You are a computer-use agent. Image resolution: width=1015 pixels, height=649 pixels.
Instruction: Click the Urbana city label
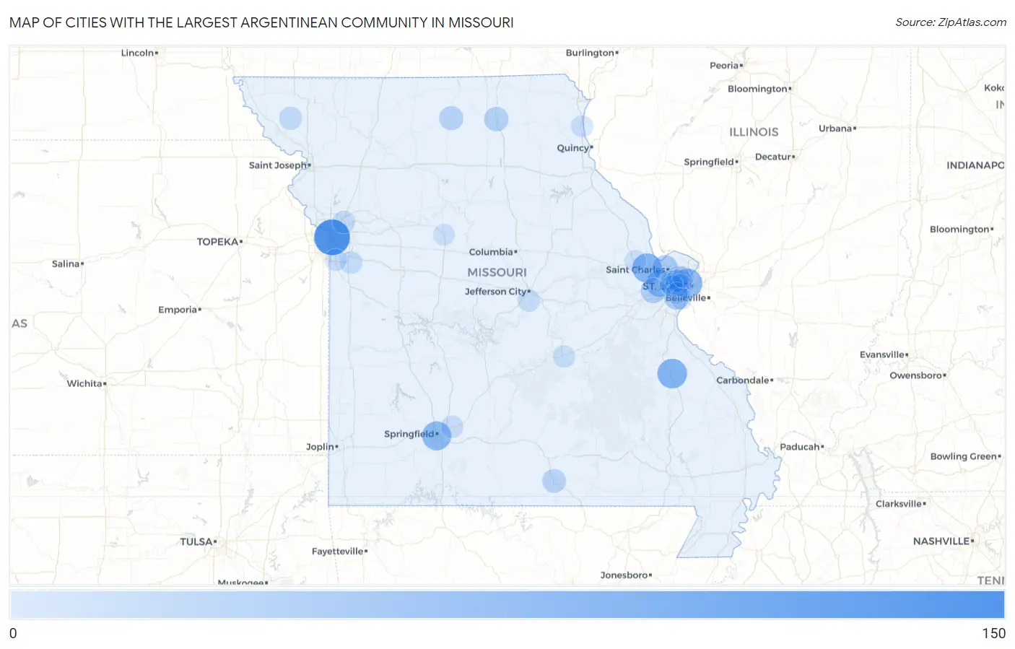(x=835, y=129)
